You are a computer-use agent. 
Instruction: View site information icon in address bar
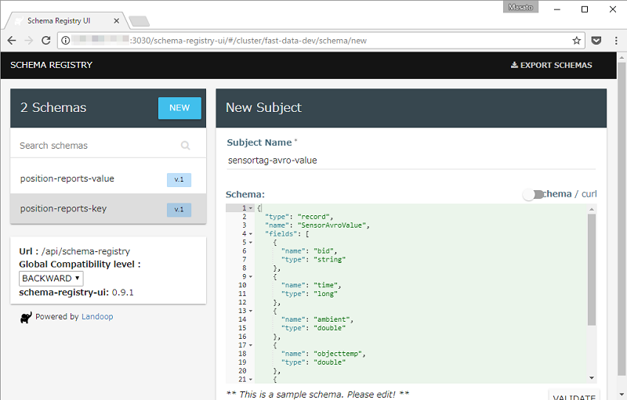[66, 41]
